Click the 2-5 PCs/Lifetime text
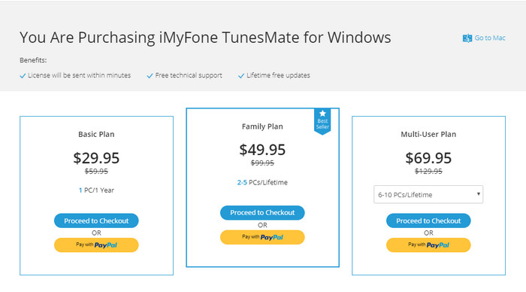Viewport: 526px width, 292px height. pyautogui.click(x=262, y=182)
